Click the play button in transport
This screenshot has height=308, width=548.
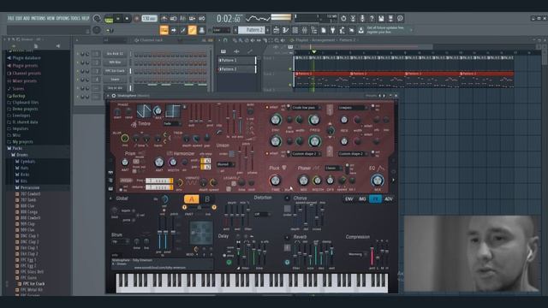coord(118,19)
